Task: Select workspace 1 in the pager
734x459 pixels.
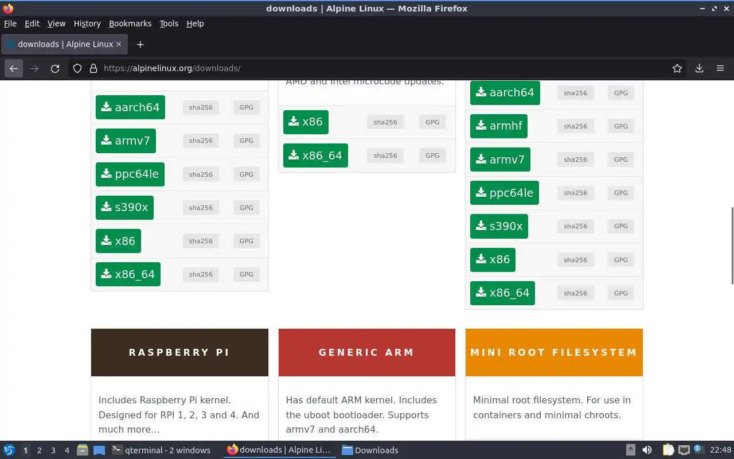Action: 25,450
